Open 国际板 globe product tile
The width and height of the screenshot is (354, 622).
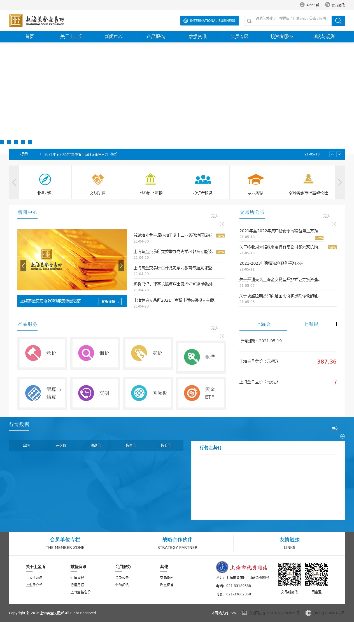point(148,393)
